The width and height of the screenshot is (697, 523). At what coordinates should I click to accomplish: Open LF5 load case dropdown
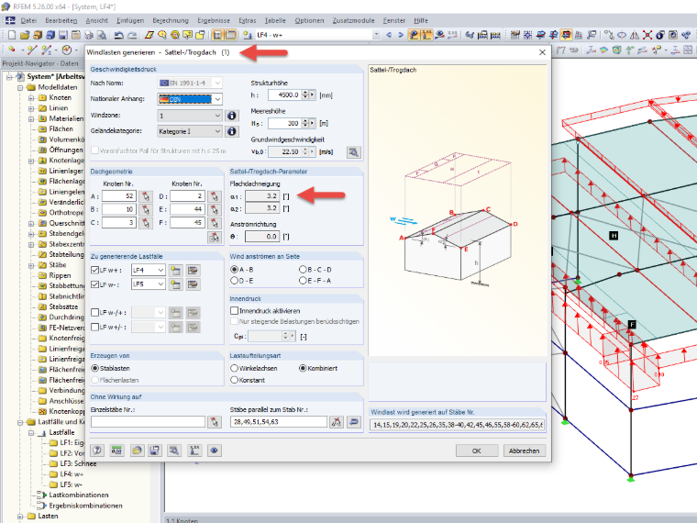tap(160, 284)
